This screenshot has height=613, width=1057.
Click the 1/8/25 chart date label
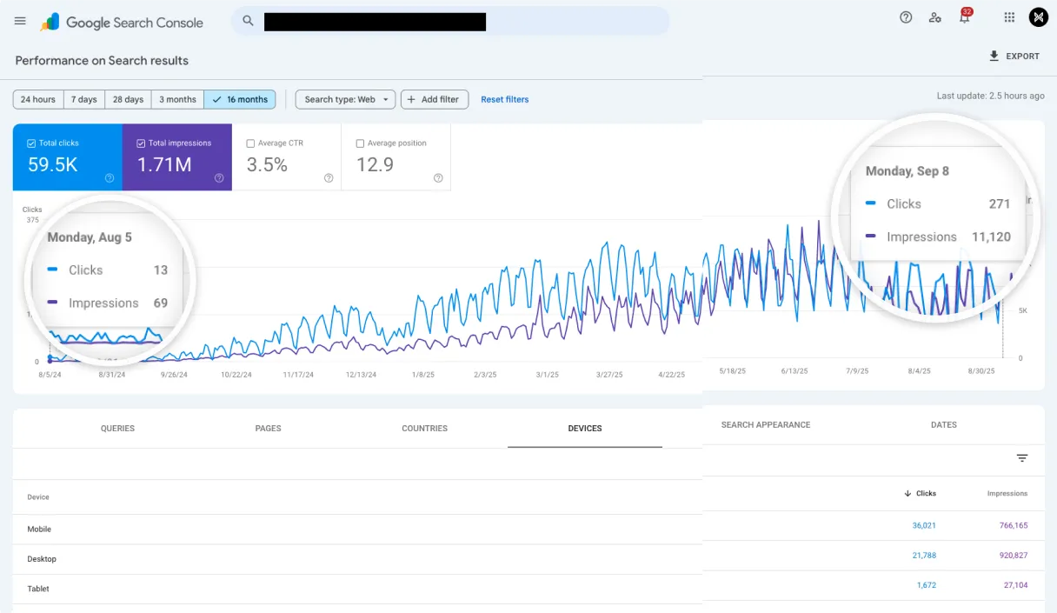tap(423, 375)
